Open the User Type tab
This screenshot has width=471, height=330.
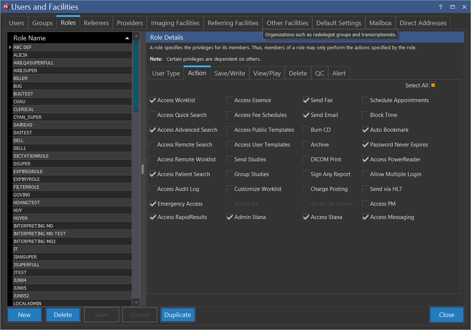click(x=166, y=73)
